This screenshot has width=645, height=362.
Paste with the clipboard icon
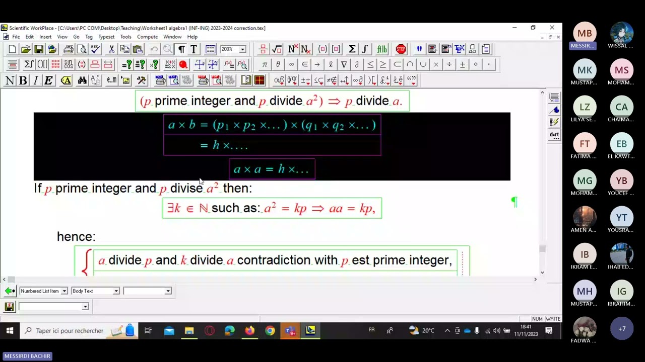137,49
